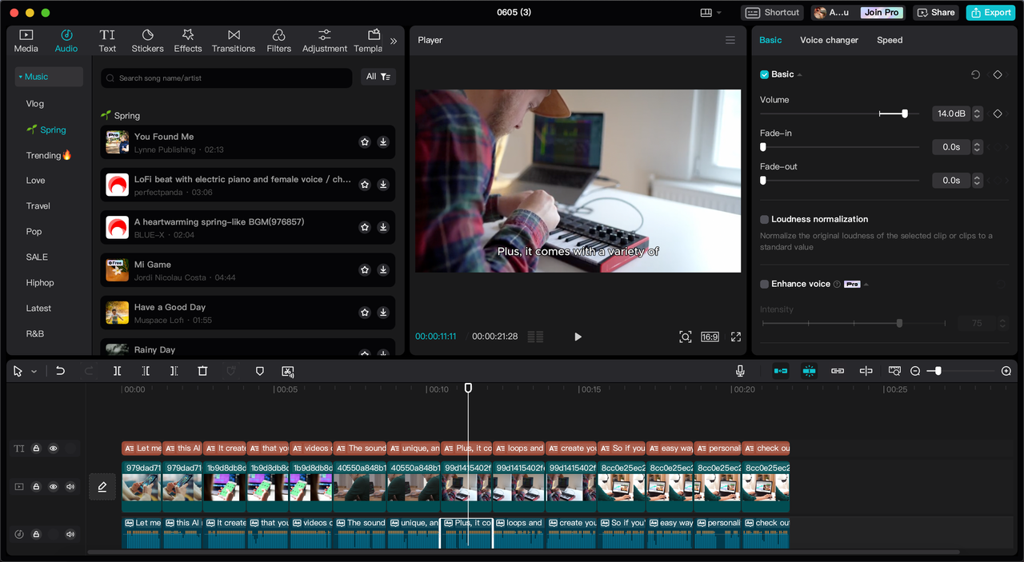Viewport: 1024px width, 562px height.
Task: Play the video preview
Action: point(578,337)
